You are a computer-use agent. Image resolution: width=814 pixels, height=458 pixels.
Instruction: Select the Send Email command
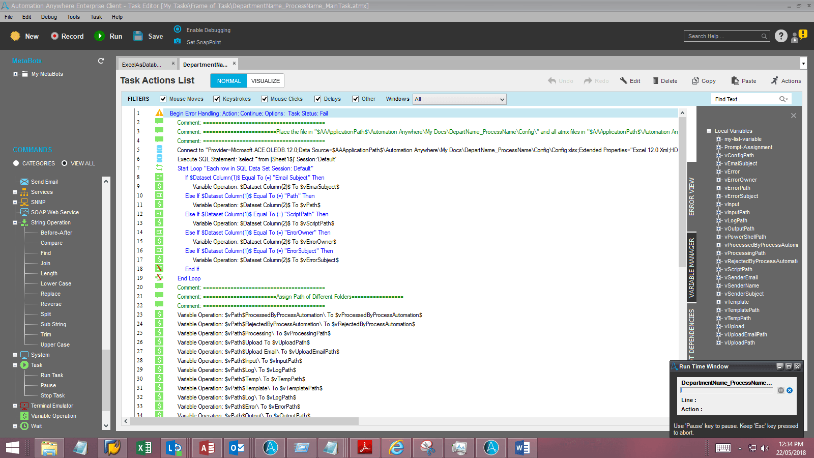44,182
